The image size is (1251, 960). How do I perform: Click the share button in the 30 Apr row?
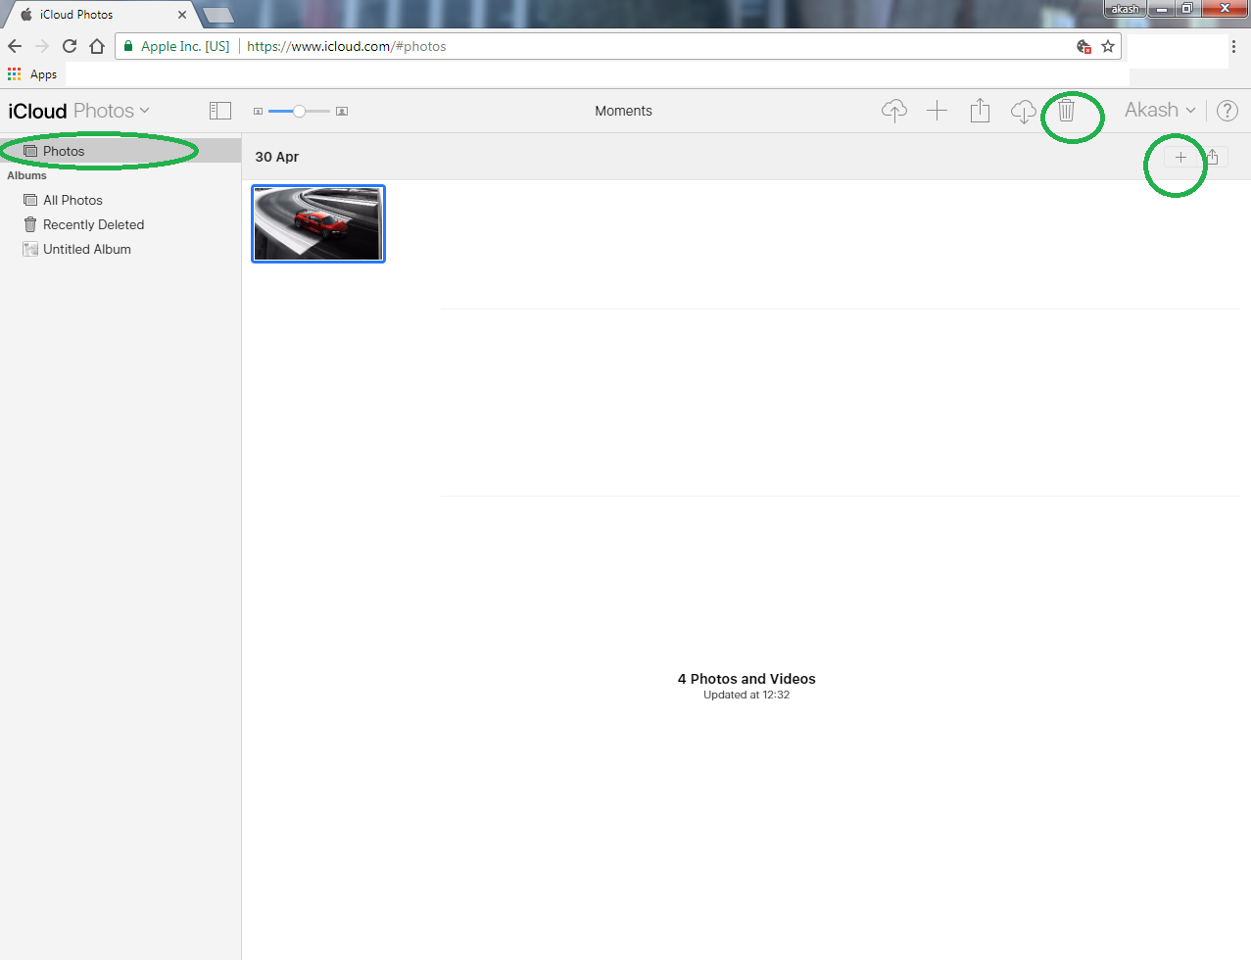coord(1213,157)
